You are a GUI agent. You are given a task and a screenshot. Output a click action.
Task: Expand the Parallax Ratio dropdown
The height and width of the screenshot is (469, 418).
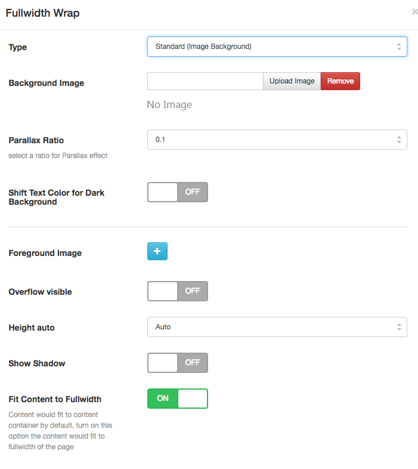point(277,140)
